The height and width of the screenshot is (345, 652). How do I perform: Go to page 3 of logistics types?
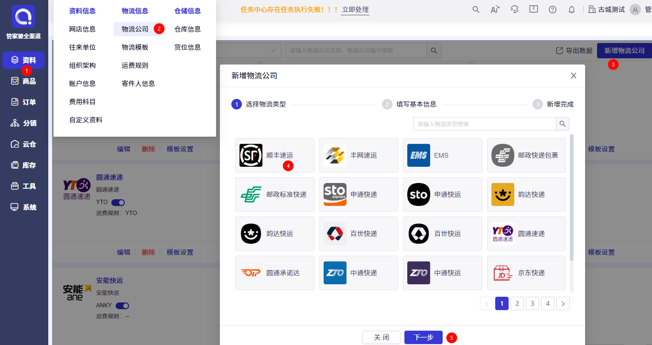click(532, 303)
